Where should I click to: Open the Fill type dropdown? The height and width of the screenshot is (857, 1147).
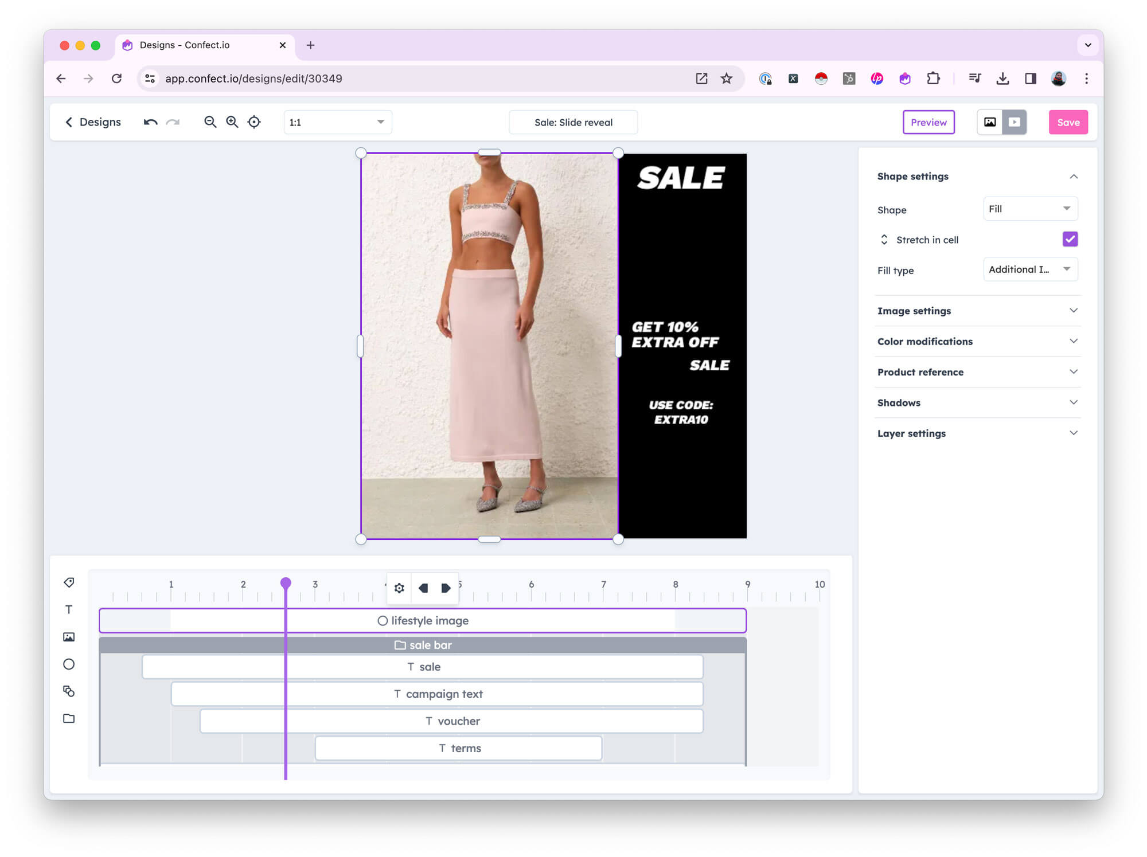[x=1030, y=269]
